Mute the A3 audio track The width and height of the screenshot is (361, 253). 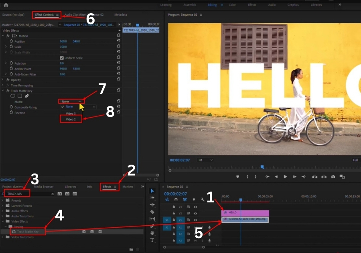tap(195, 241)
